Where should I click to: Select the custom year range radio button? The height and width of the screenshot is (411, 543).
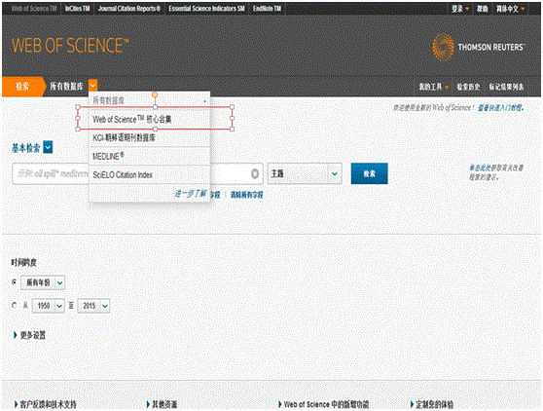click(15, 305)
